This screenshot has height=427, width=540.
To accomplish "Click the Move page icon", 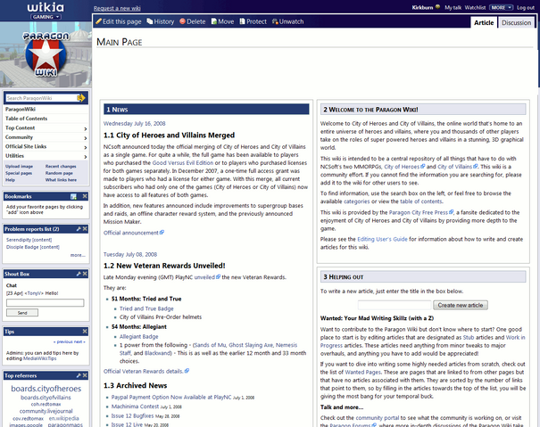I will pyautogui.click(x=214, y=21).
